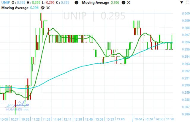Open settings gear of green Moving Average 0.296
Viewport: 190px width, 122px height.
pyautogui.click(x=123, y=3)
